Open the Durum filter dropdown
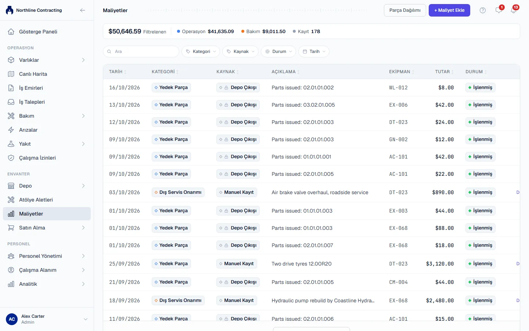 [x=278, y=51]
